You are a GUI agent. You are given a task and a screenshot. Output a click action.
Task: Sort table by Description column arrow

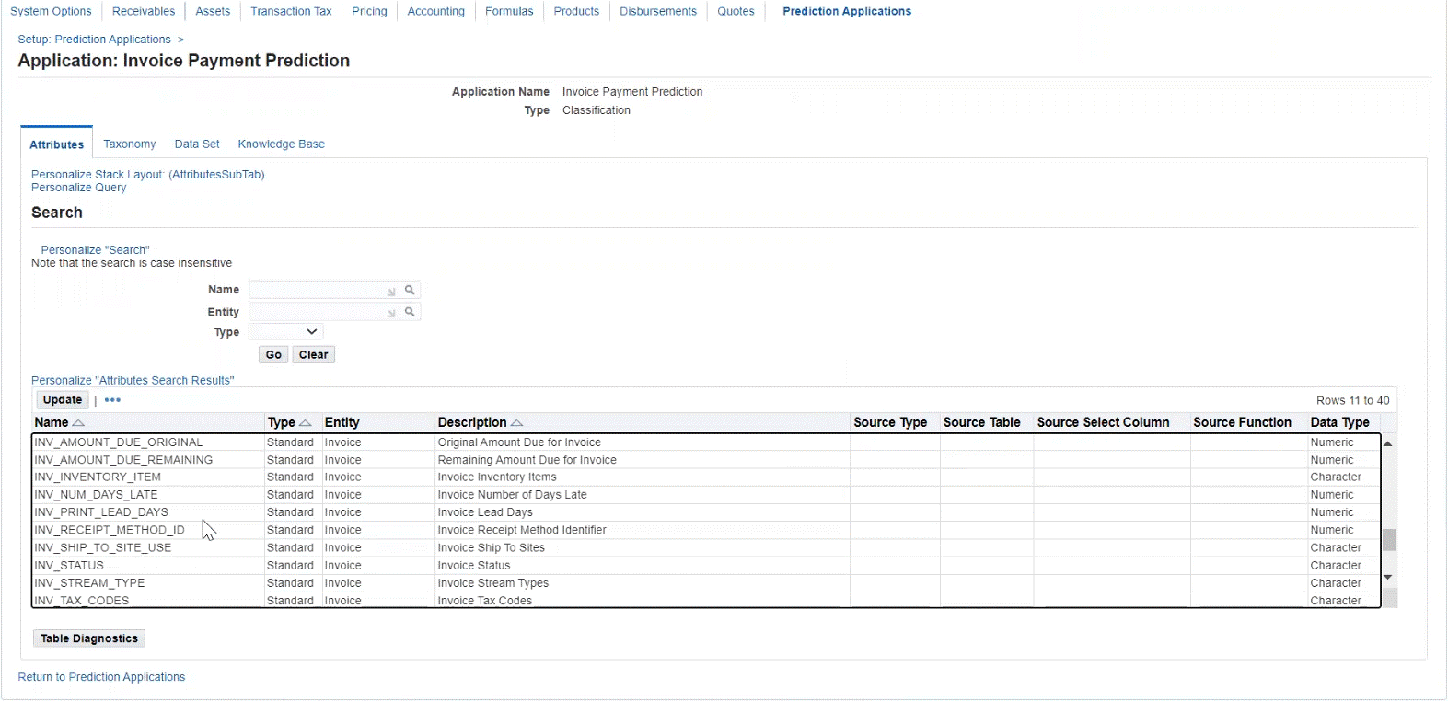click(517, 423)
